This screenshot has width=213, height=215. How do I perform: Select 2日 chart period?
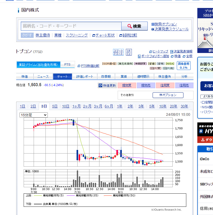[x=33, y=106]
